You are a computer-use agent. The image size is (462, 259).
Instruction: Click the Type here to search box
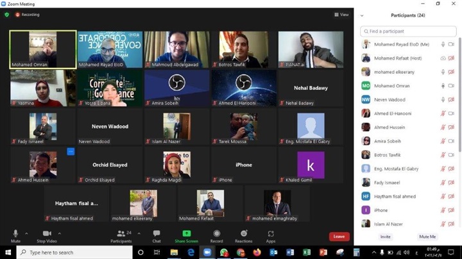(x=74, y=253)
